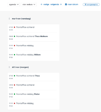Click the left arrow before vorige
The image size is (101, 112).
pyautogui.click(x=42, y=4)
